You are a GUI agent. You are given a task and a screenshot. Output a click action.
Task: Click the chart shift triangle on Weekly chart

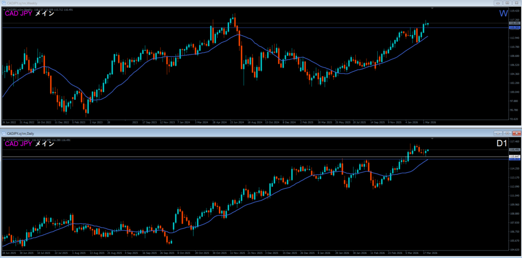point(432,9)
